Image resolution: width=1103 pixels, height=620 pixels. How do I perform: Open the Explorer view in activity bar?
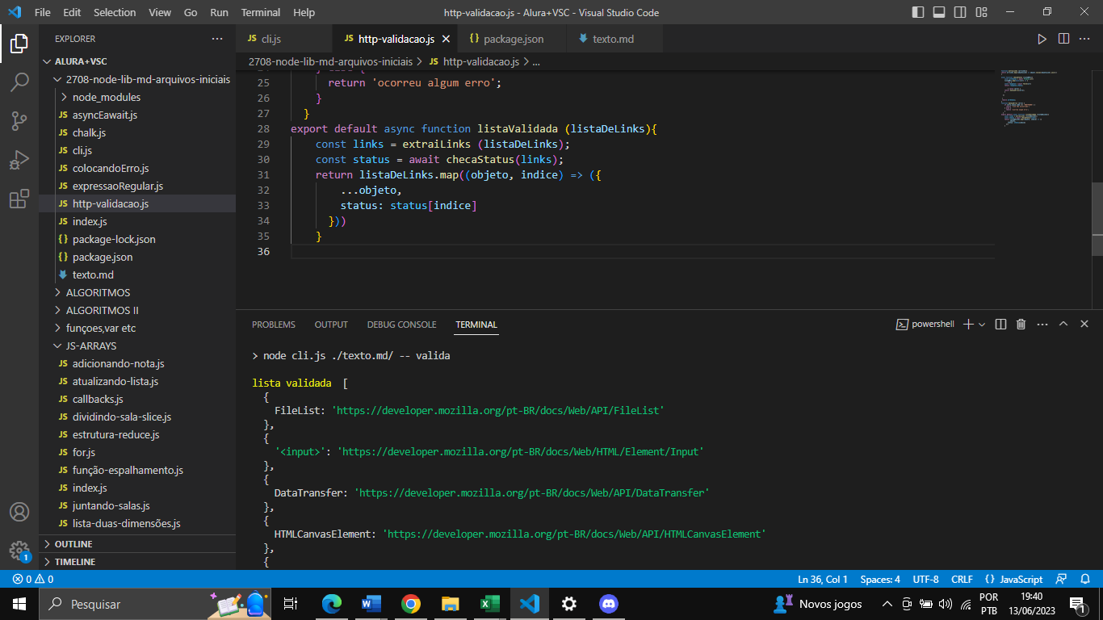pyautogui.click(x=19, y=44)
